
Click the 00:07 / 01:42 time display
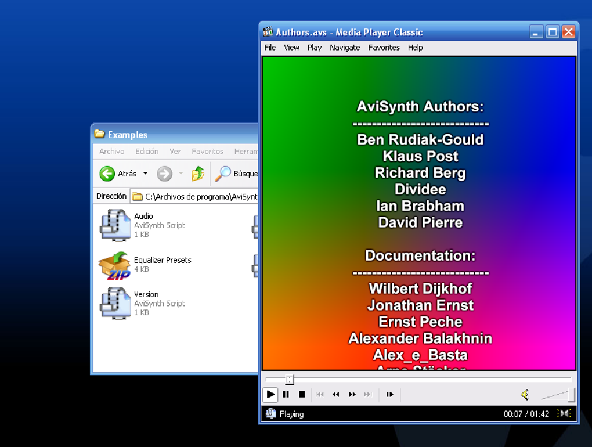point(526,414)
